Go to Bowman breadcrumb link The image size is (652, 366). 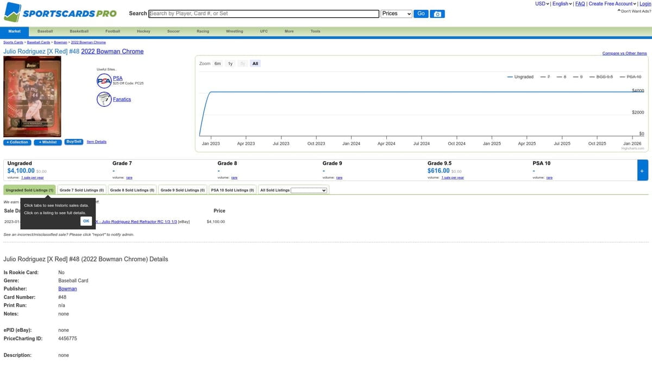(60, 42)
